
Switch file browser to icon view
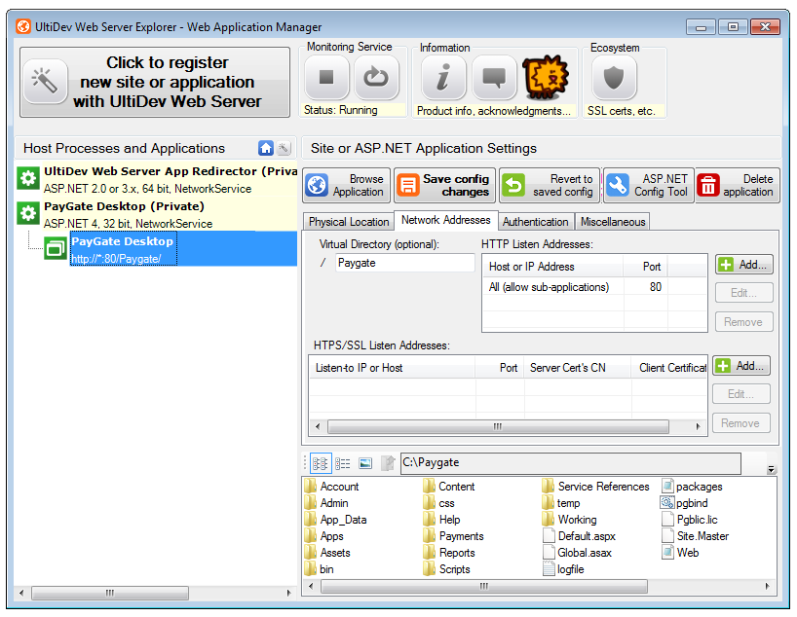click(x=321, y=463)
